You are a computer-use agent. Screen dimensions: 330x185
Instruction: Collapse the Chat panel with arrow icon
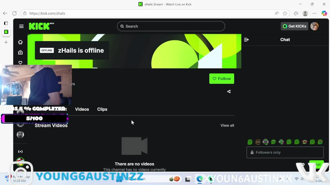(x=246, y=40)
